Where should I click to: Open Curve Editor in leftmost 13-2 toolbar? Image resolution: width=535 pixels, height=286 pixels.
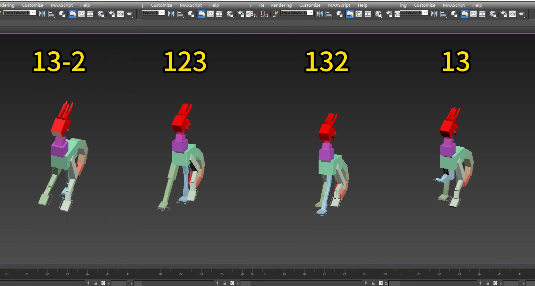point(81,14)
